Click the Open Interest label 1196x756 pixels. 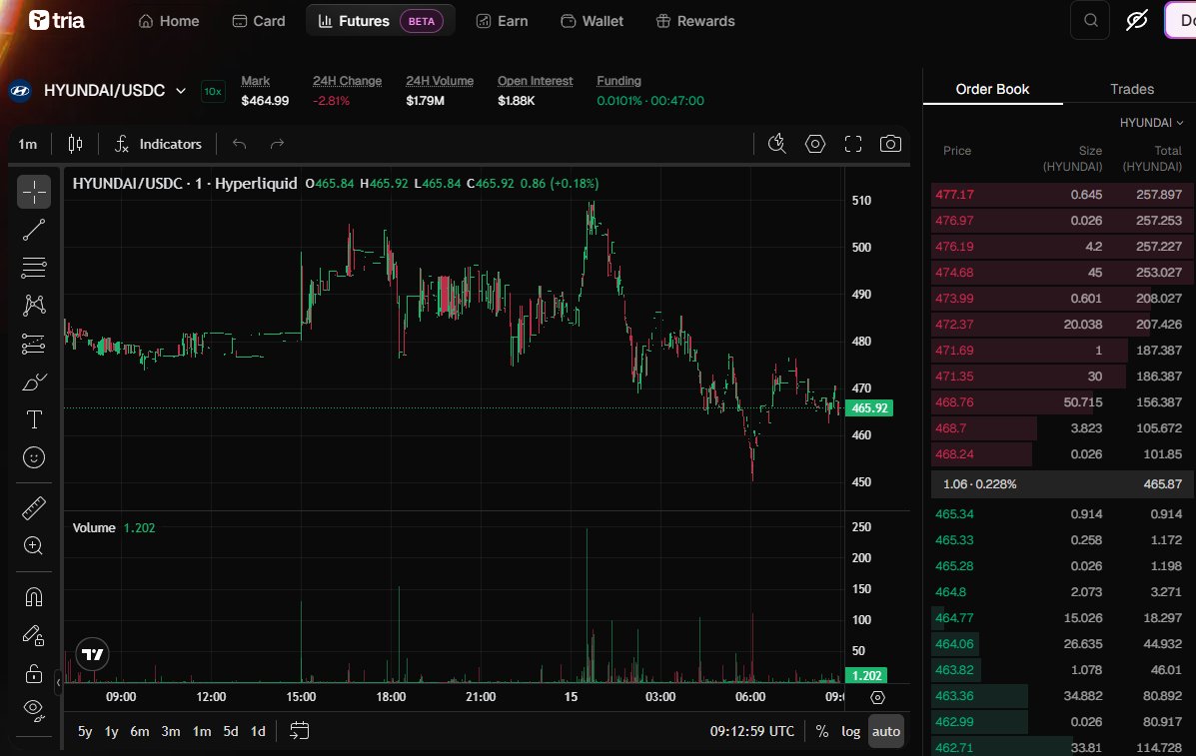(x=535, y=81)
